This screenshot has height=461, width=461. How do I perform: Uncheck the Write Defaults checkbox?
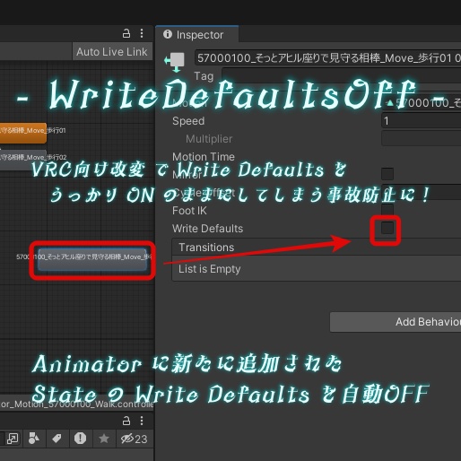[x=387, y=228]
